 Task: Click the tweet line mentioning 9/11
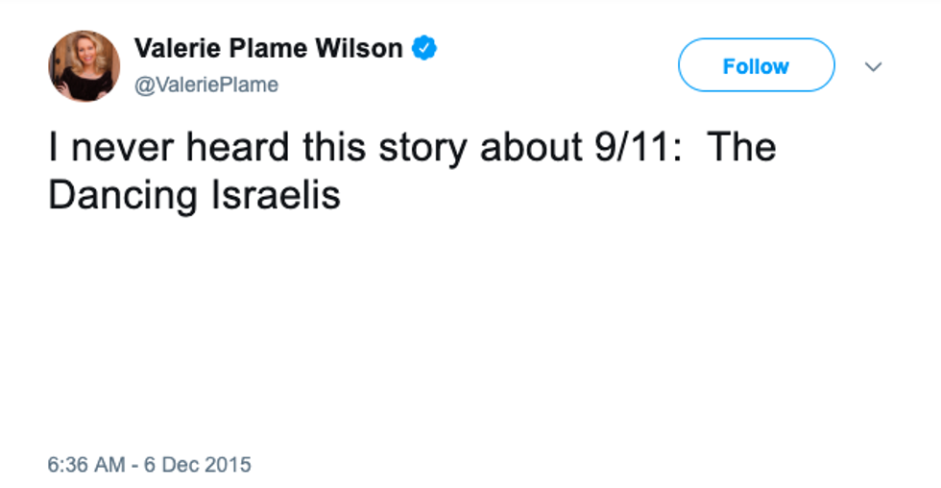click(x=411, y=148)
